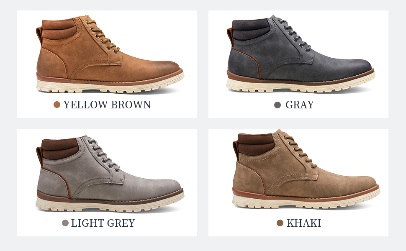Open the KHAKI label link

[304, 223]
